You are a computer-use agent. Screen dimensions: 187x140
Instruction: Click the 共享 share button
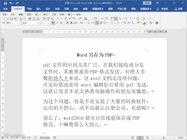179,9
